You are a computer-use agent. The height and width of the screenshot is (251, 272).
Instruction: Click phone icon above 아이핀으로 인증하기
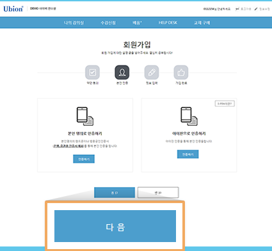point(189,116)
